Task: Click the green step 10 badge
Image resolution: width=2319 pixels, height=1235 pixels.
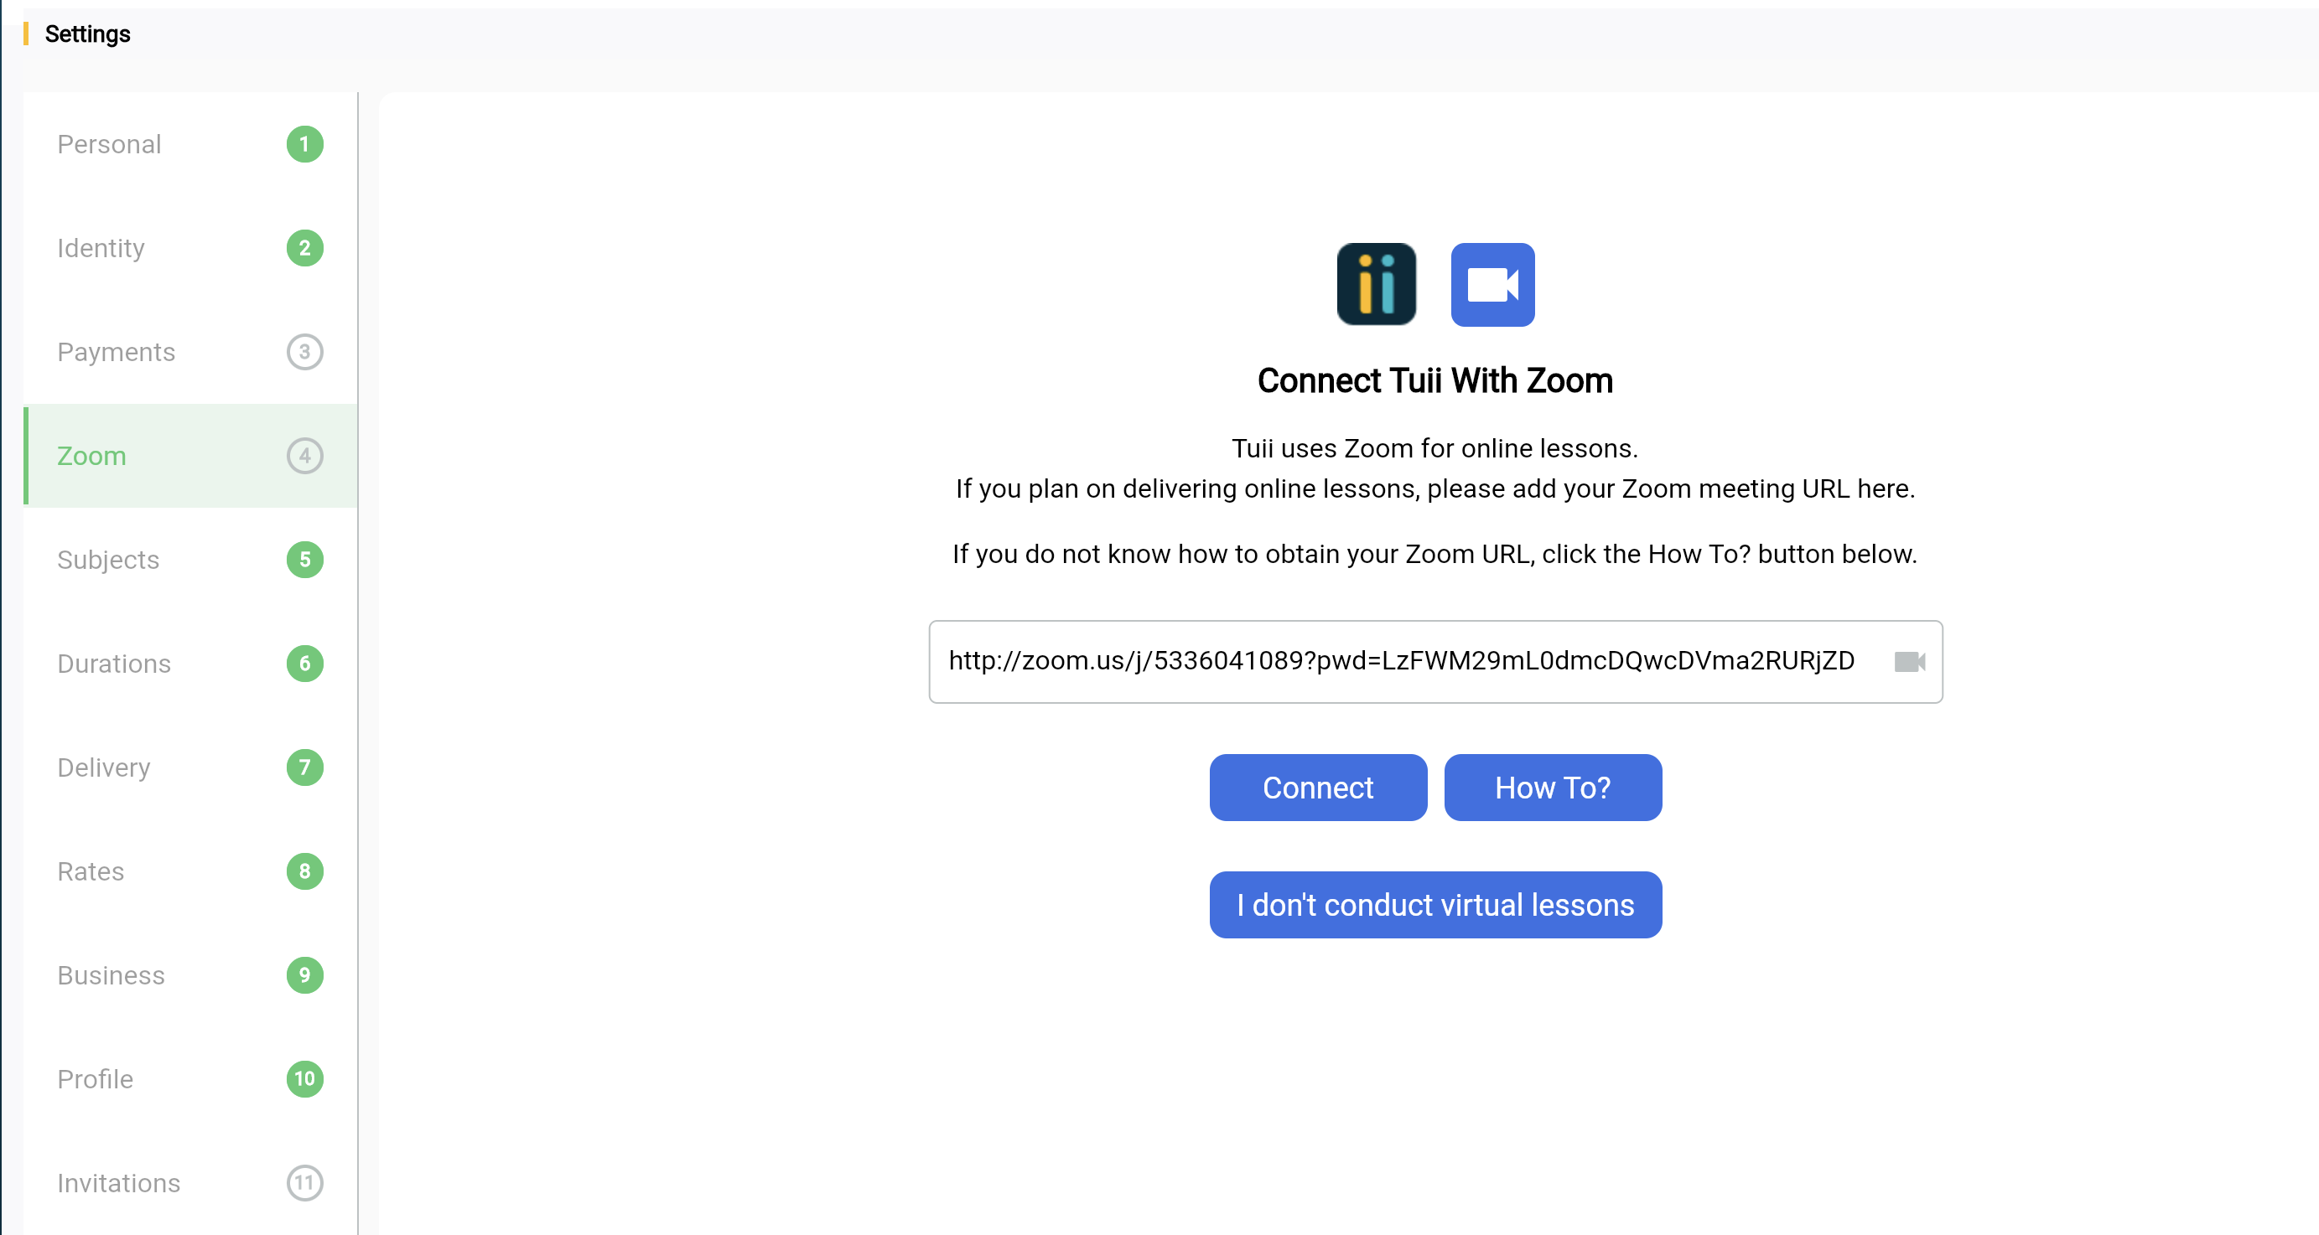Action: point(304,1078)
